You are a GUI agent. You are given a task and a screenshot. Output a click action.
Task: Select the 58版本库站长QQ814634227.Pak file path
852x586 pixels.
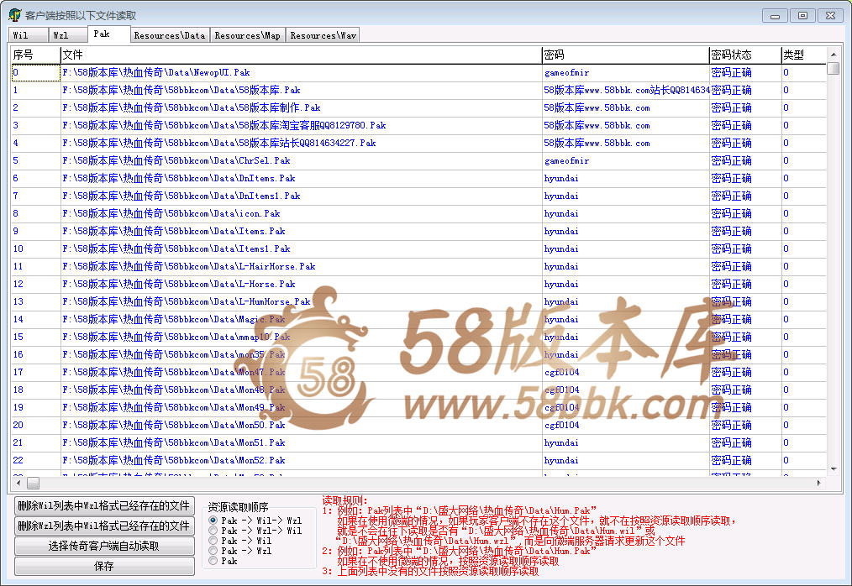(219, 144)
